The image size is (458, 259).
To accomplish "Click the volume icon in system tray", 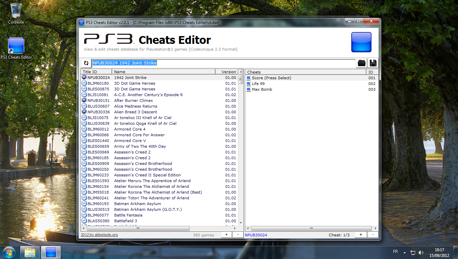I will pyautogui.click(x=421, y=252).
